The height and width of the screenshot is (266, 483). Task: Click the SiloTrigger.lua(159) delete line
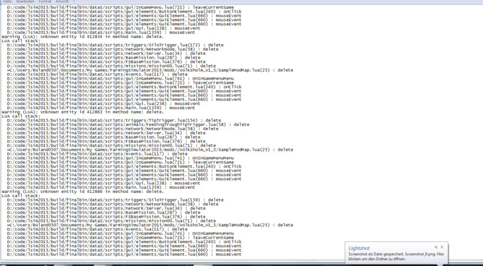[115, 200]
